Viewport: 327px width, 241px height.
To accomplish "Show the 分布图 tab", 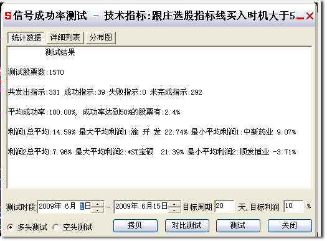I will (x=101, y=38).
